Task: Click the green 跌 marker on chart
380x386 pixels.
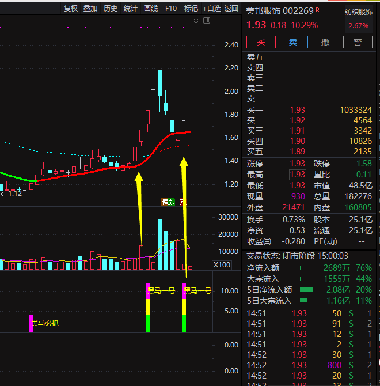Action: 172,202
